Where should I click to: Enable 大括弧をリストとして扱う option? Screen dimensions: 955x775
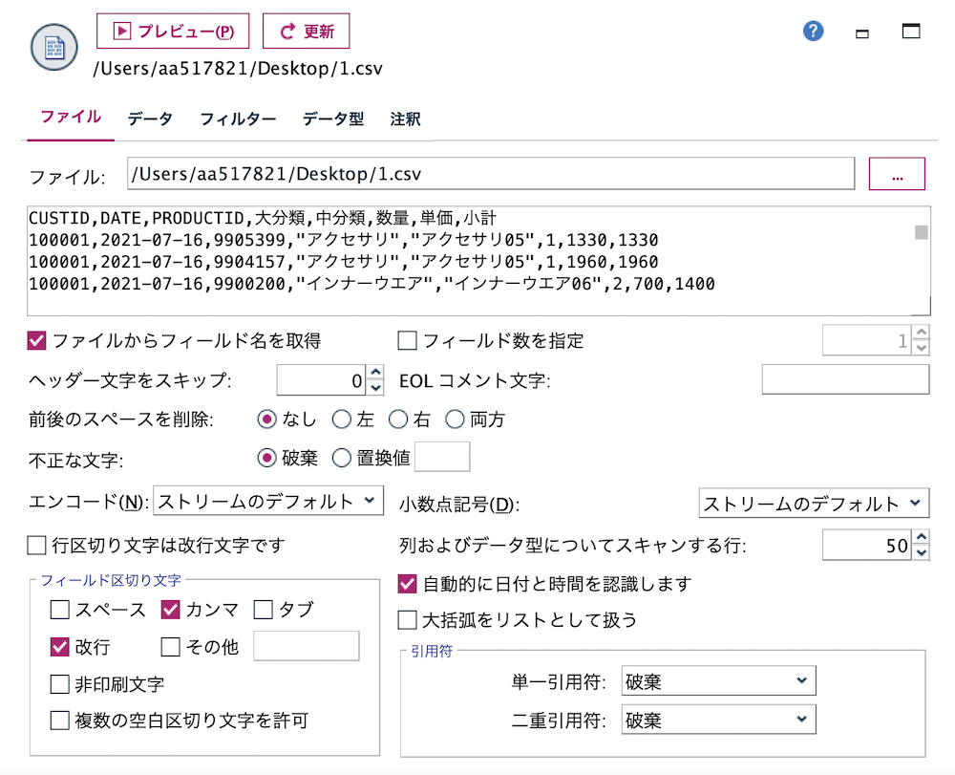coord(406,619)
